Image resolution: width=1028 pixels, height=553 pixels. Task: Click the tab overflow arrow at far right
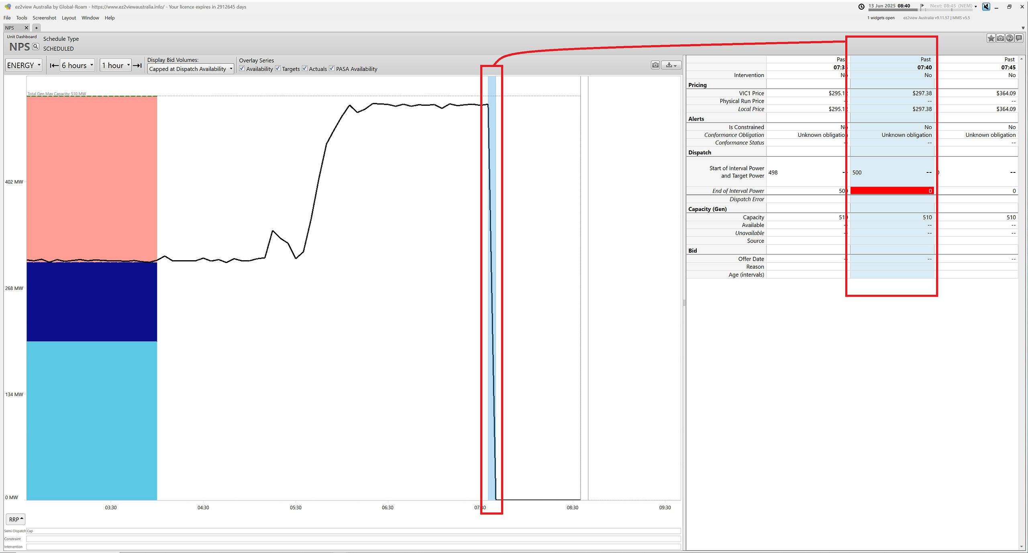pos(1023,28)
